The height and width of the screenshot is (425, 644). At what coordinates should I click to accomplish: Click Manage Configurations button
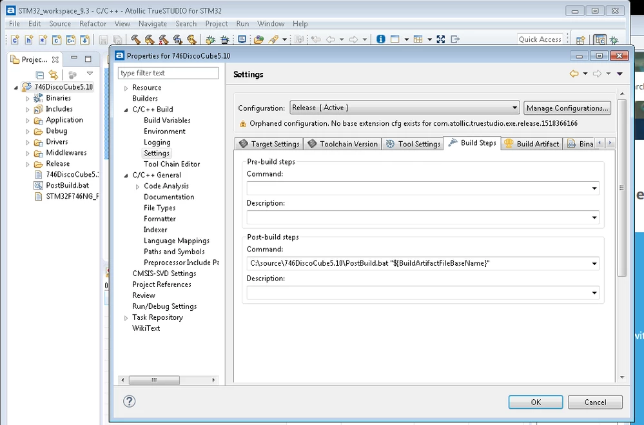[x=567, y=108]
